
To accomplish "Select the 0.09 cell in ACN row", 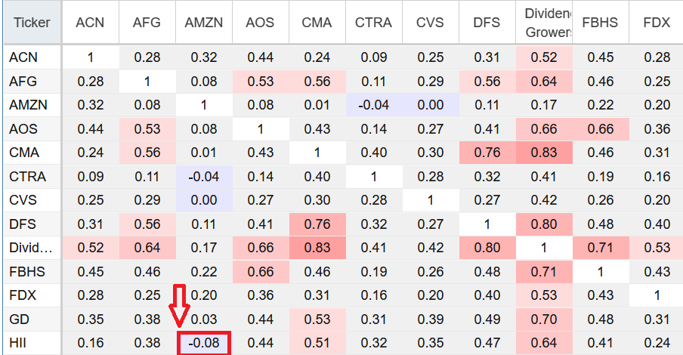I will [373, 57].
